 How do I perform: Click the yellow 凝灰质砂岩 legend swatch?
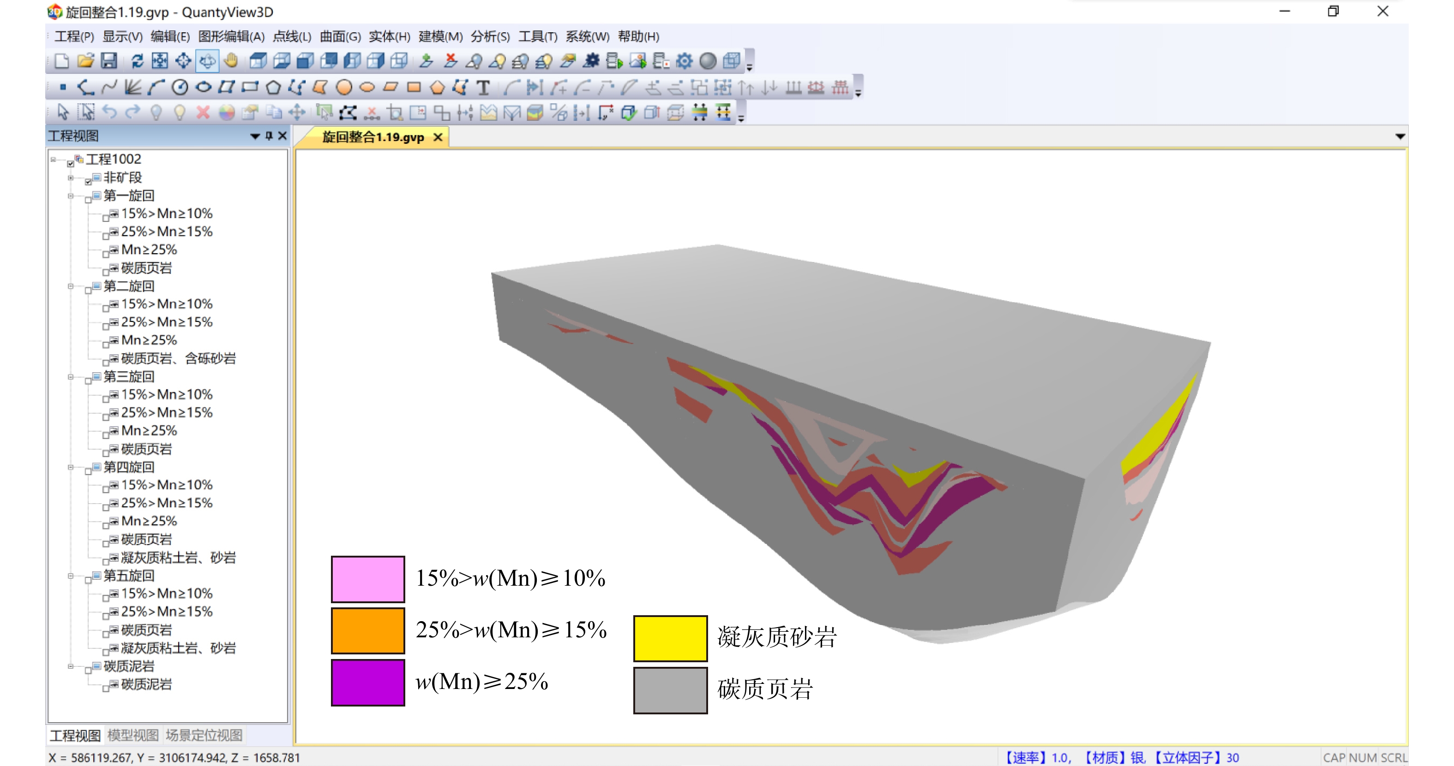(670, 638)
